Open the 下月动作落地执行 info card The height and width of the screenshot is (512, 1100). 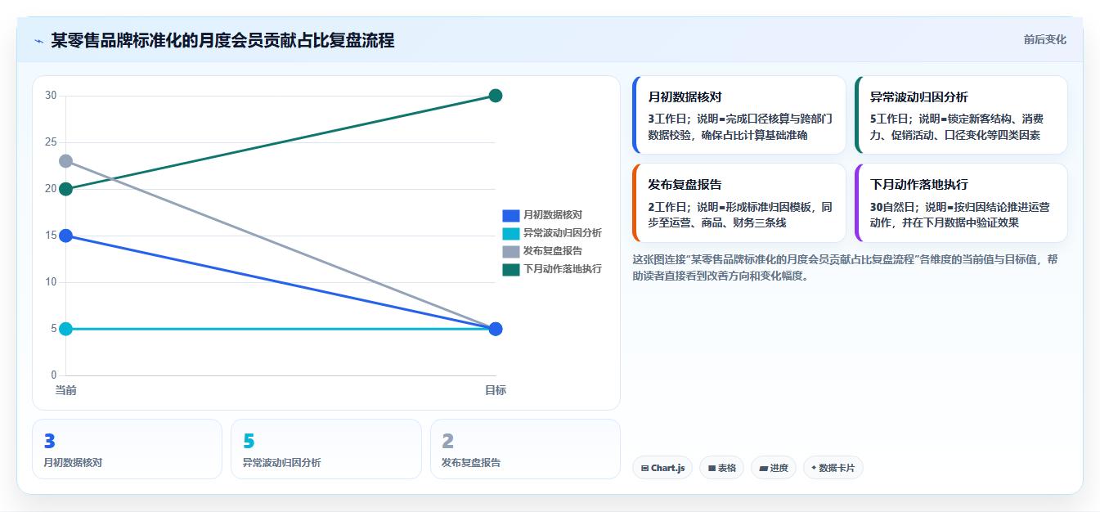pyautogui.click(x=961, y=203)
